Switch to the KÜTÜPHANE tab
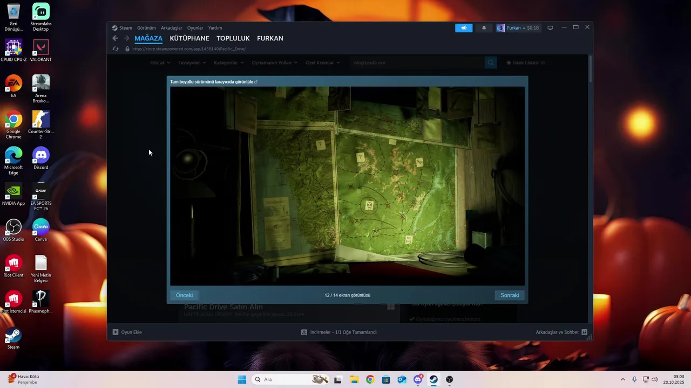 point(189,38)
